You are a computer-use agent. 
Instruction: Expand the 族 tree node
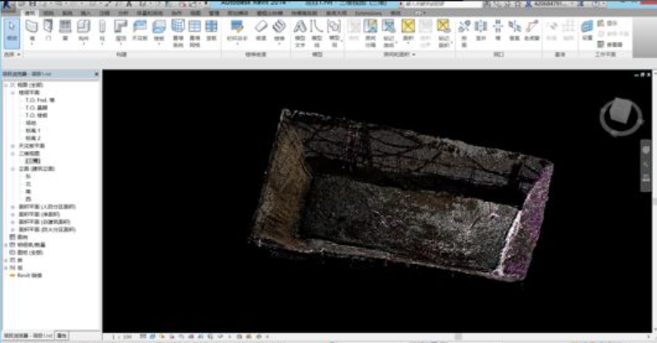point(6,260)
